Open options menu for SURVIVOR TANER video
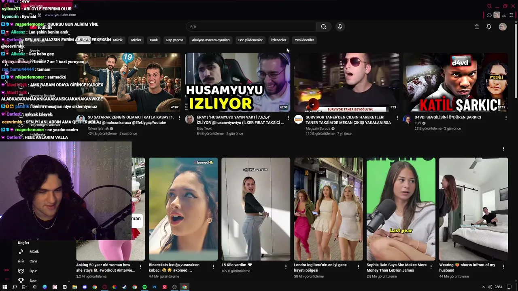Screen dimensions: 518x291 pos(397,118)
